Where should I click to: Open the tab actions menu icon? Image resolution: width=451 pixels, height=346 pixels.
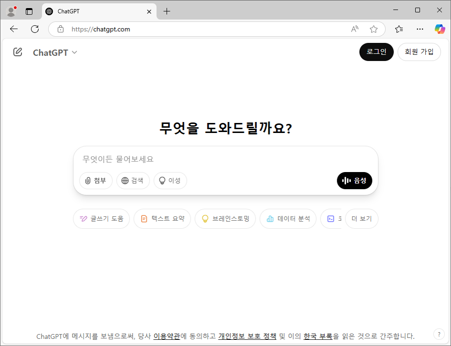tap(29, 11)
